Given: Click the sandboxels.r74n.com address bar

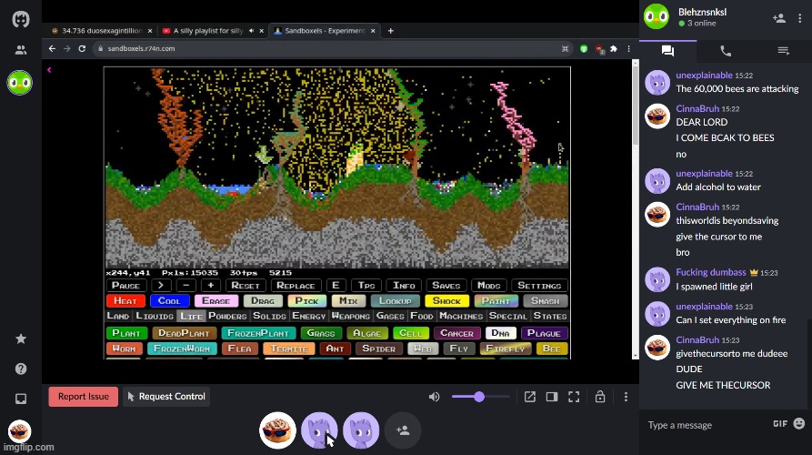Looking at the screenshot, I should coord(331,49).
